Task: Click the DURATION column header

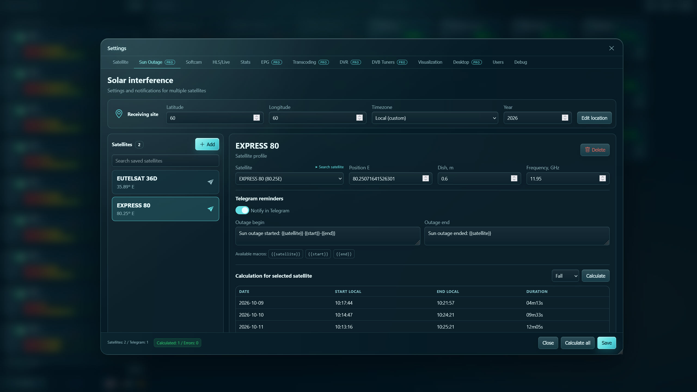Action: pos(537,291)
